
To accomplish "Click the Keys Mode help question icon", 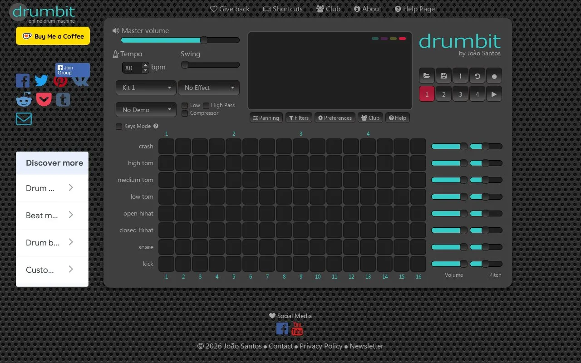I will (x=156, y=126).
